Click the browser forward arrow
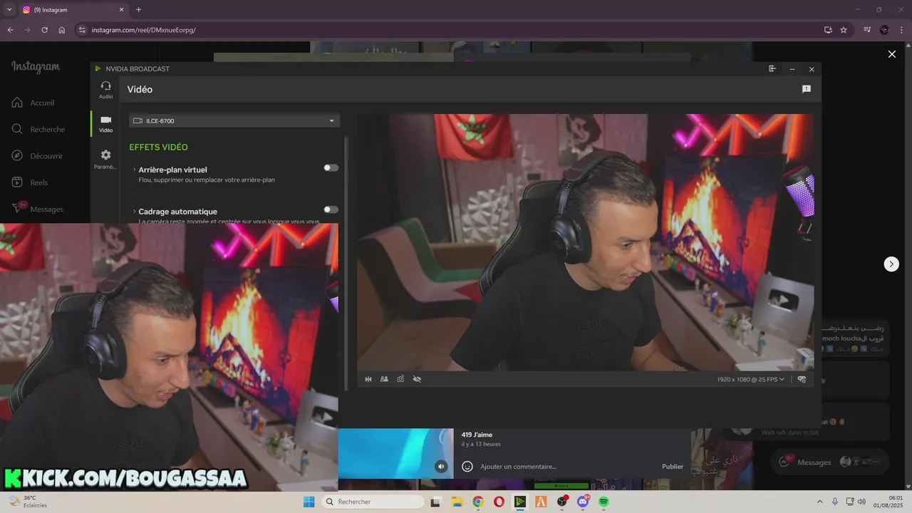912x513 pixels. [27, 30]
